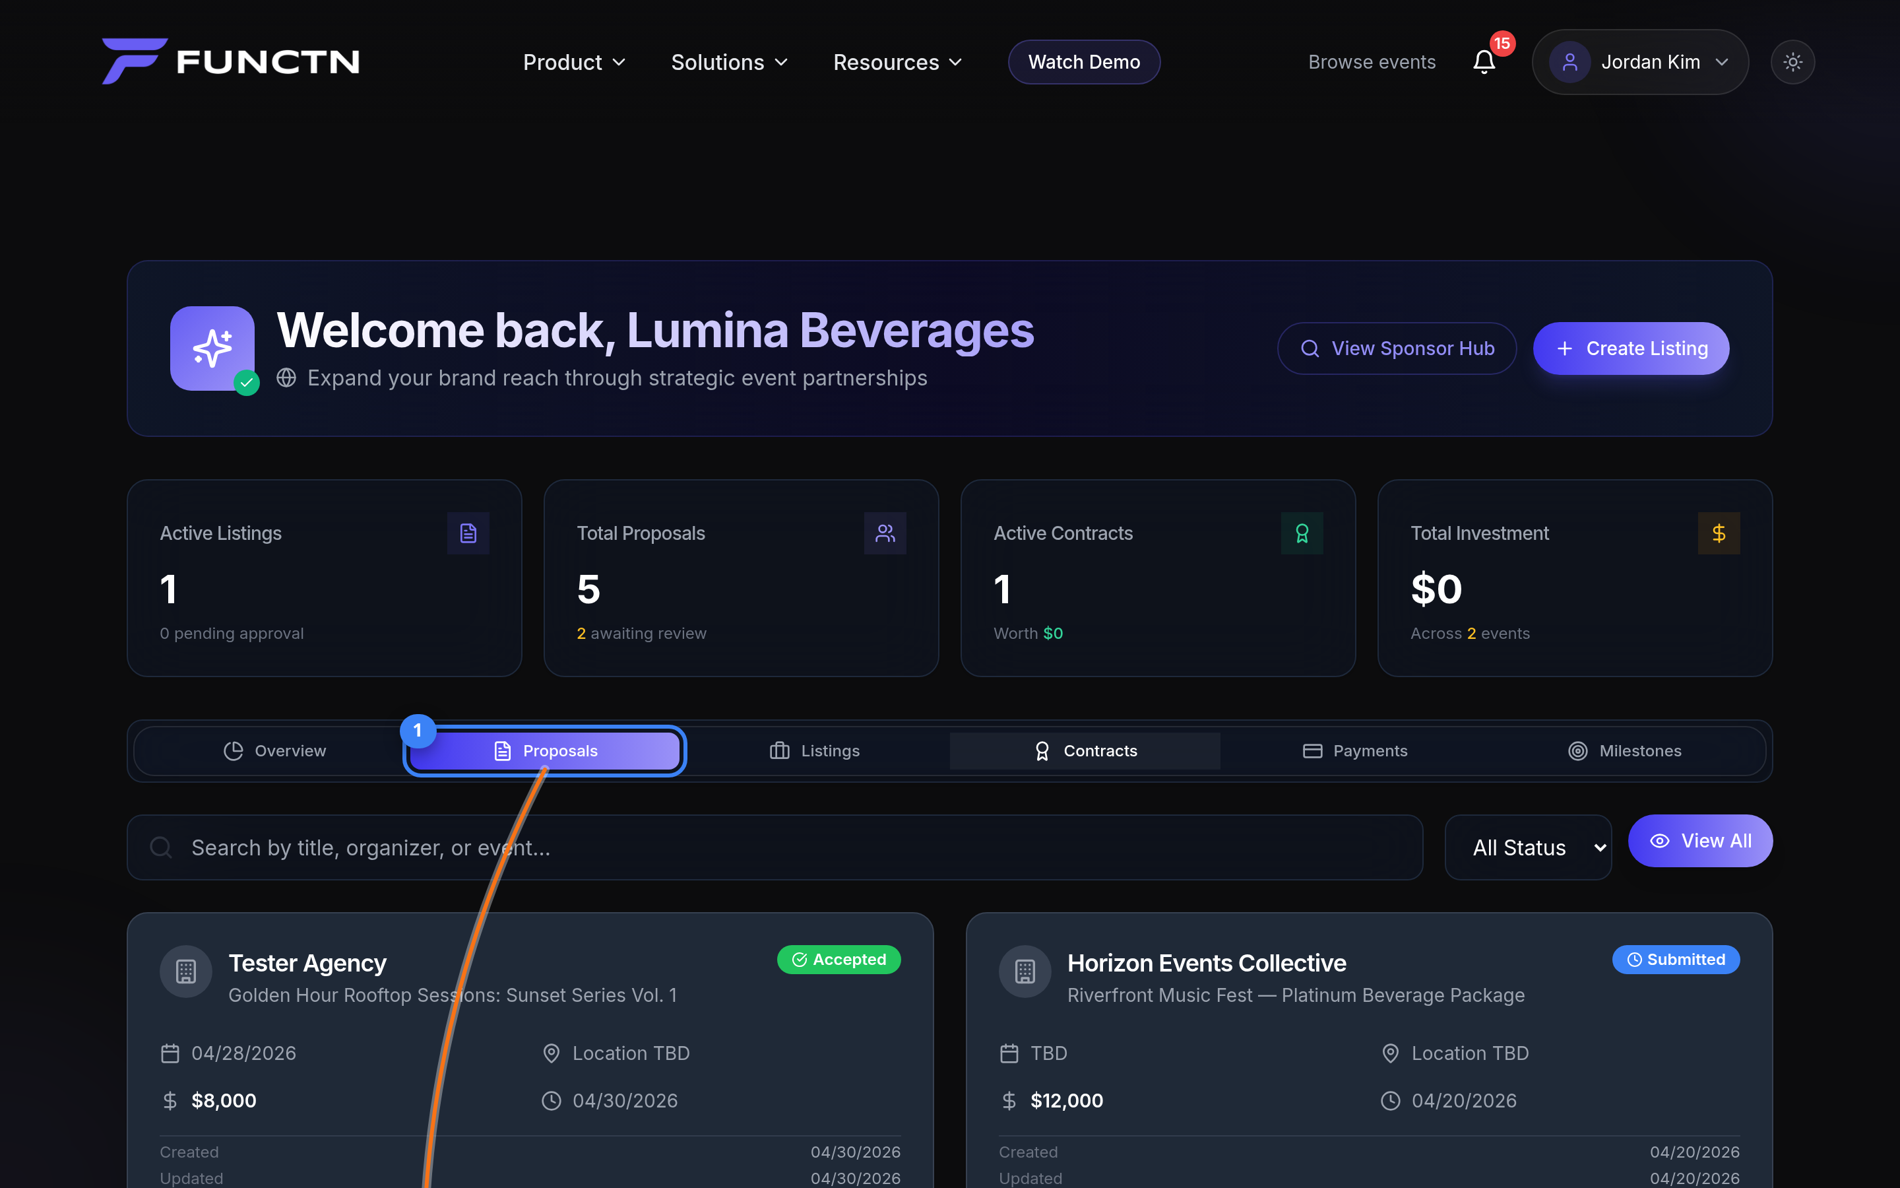Open the Milestones tab

1625,750
